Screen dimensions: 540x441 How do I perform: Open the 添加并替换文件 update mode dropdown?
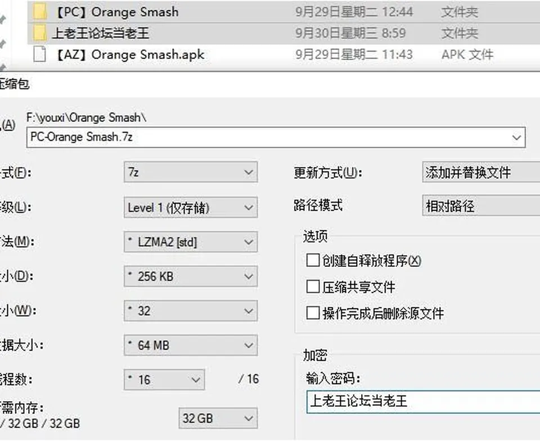pos(481,172)
